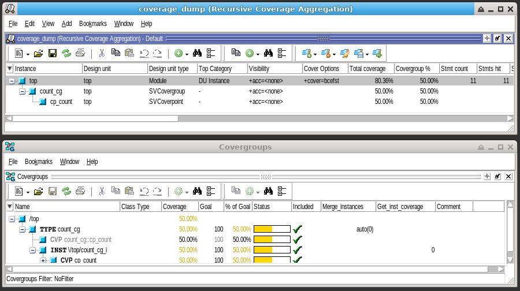Expand the CVP cp_count node

(43, 260)
